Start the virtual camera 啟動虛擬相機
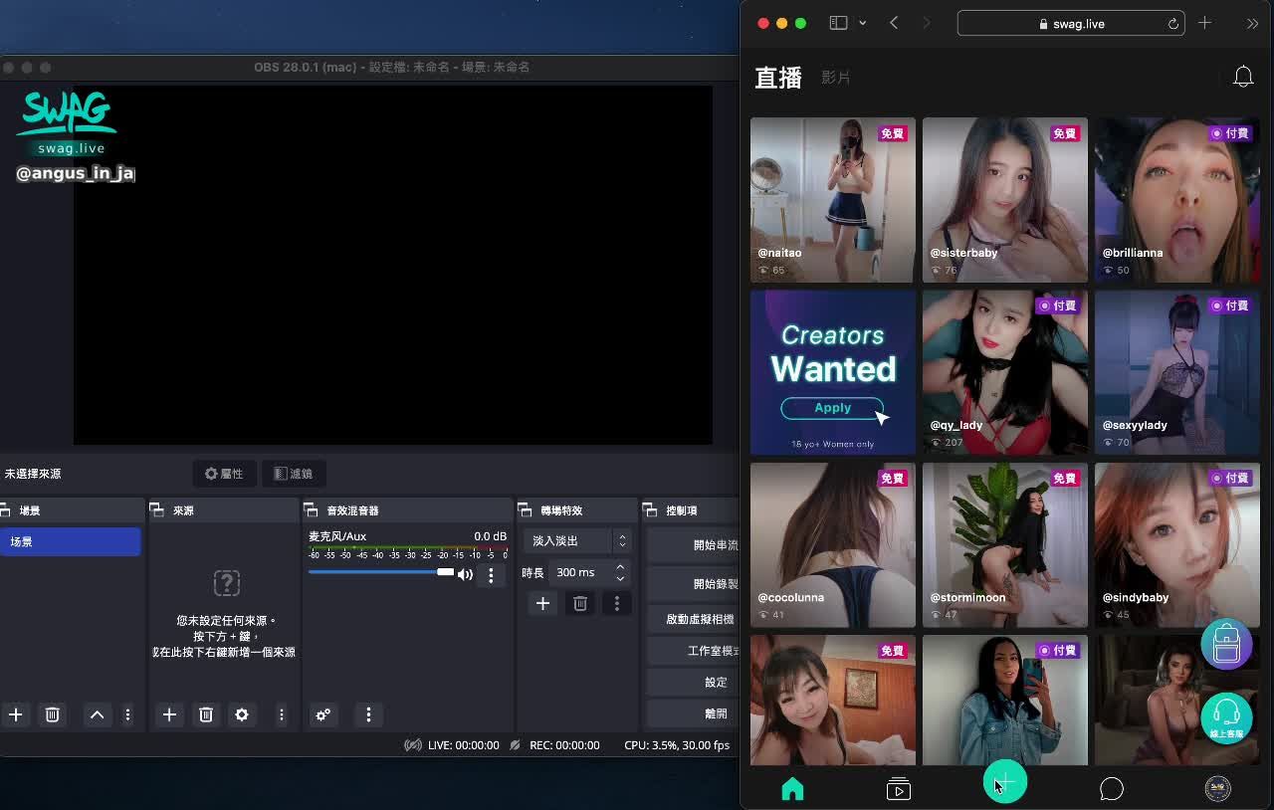The height and width of the screenshot is (810, 1274). pyautogui.click(x=693, y=619)
